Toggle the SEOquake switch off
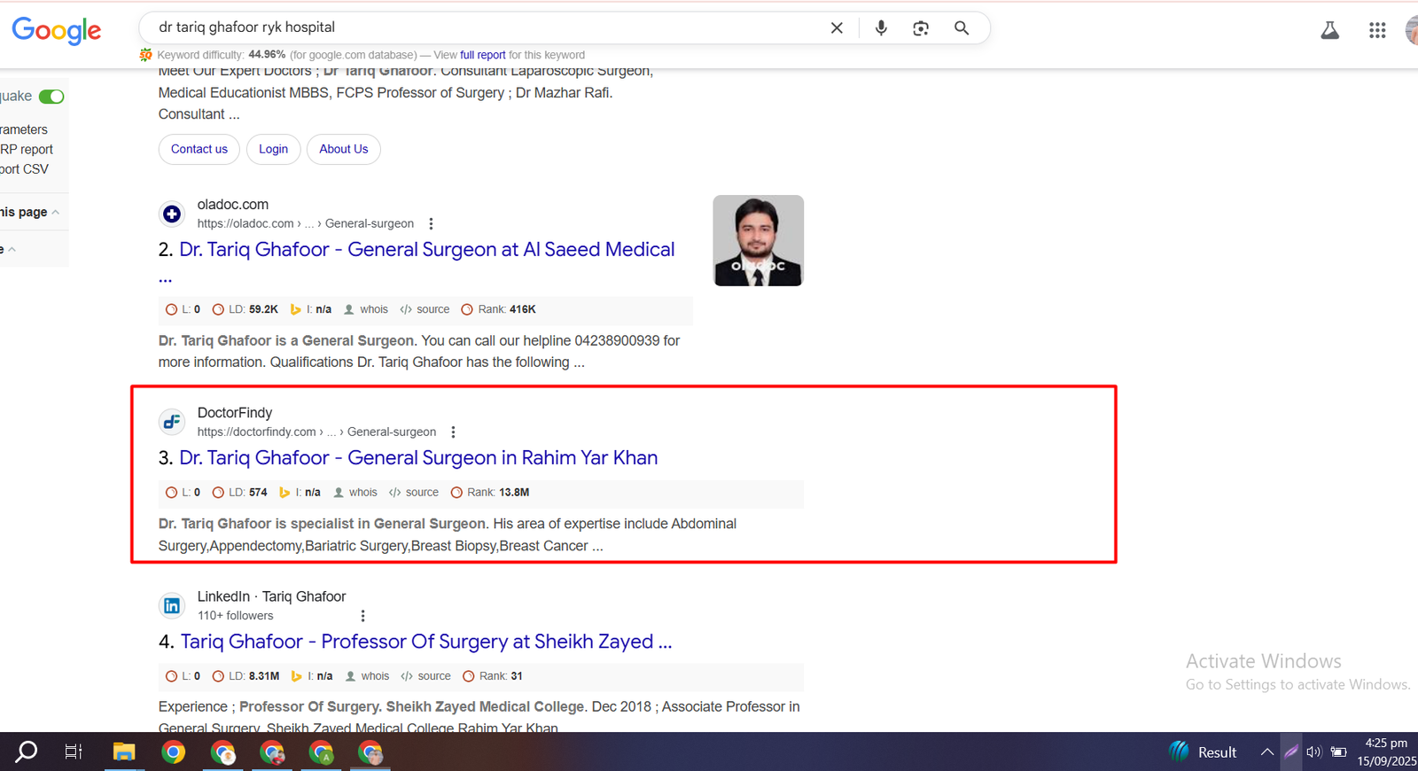This screenshot has width=1418, height=771. (x=51, y=97)
